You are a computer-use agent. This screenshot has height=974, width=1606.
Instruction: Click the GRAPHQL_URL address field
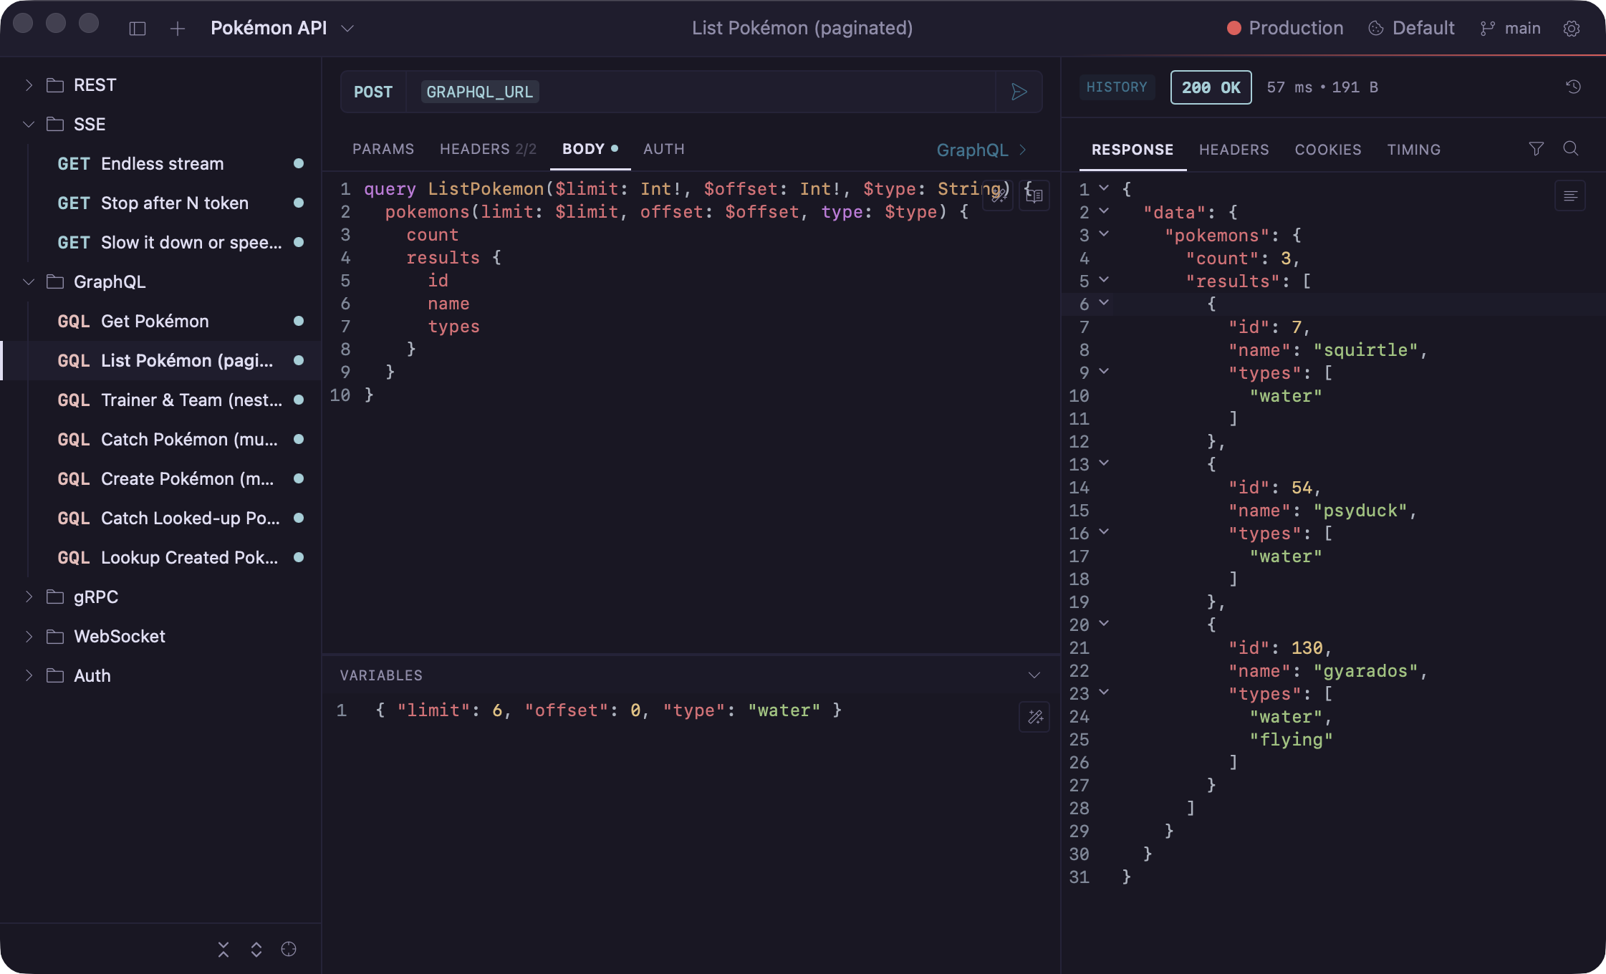[701, 92]
